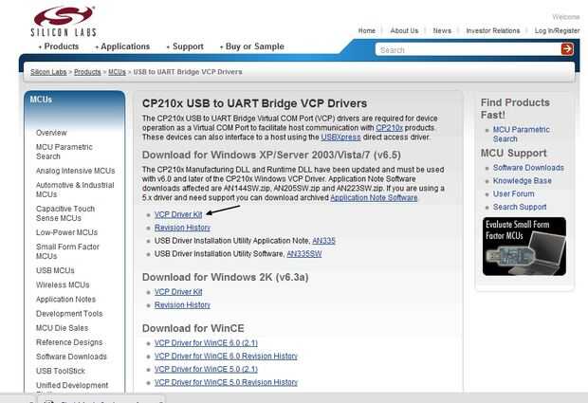
Task: Open Application Notes sidebar item
Action: click(x=65, y=299)
